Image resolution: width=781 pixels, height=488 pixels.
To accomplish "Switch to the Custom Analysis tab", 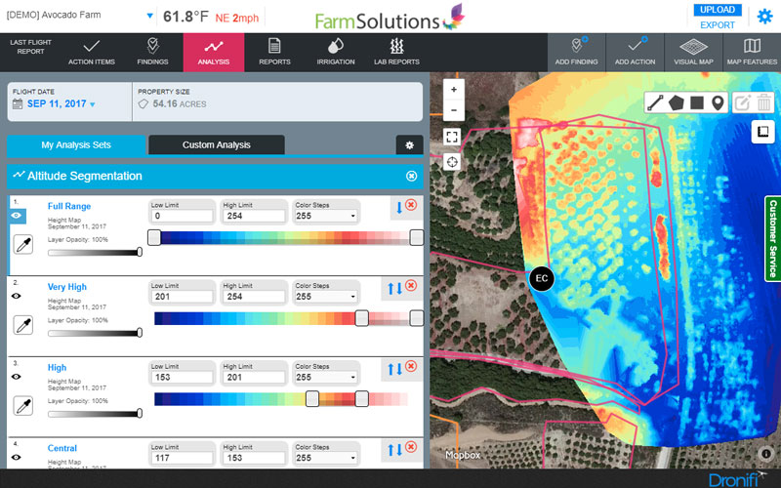I will 216,144.
